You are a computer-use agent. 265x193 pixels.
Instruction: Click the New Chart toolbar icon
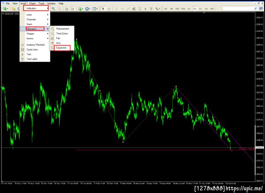click(5, 9)
